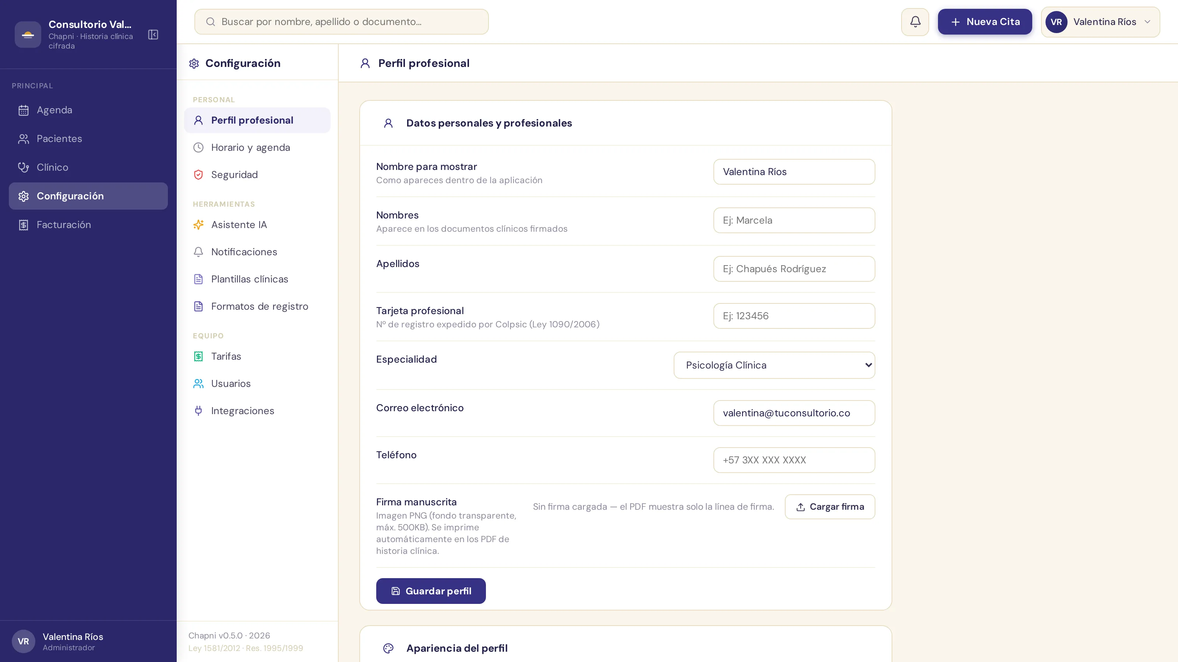
Task: Click the Plantillas clínicas document icon
Action: click(x=198, y=279)
